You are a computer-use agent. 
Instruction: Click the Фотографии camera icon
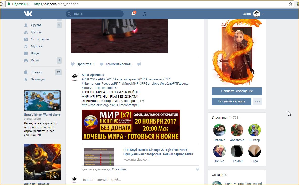(x=26, y=39)
